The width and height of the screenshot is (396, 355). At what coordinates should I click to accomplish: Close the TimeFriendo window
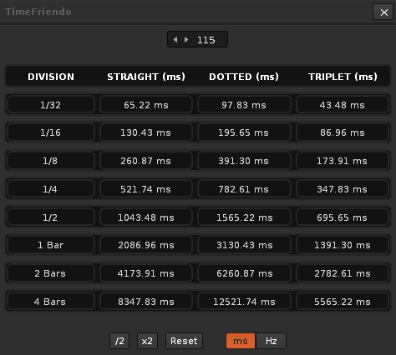coord(384,12)
